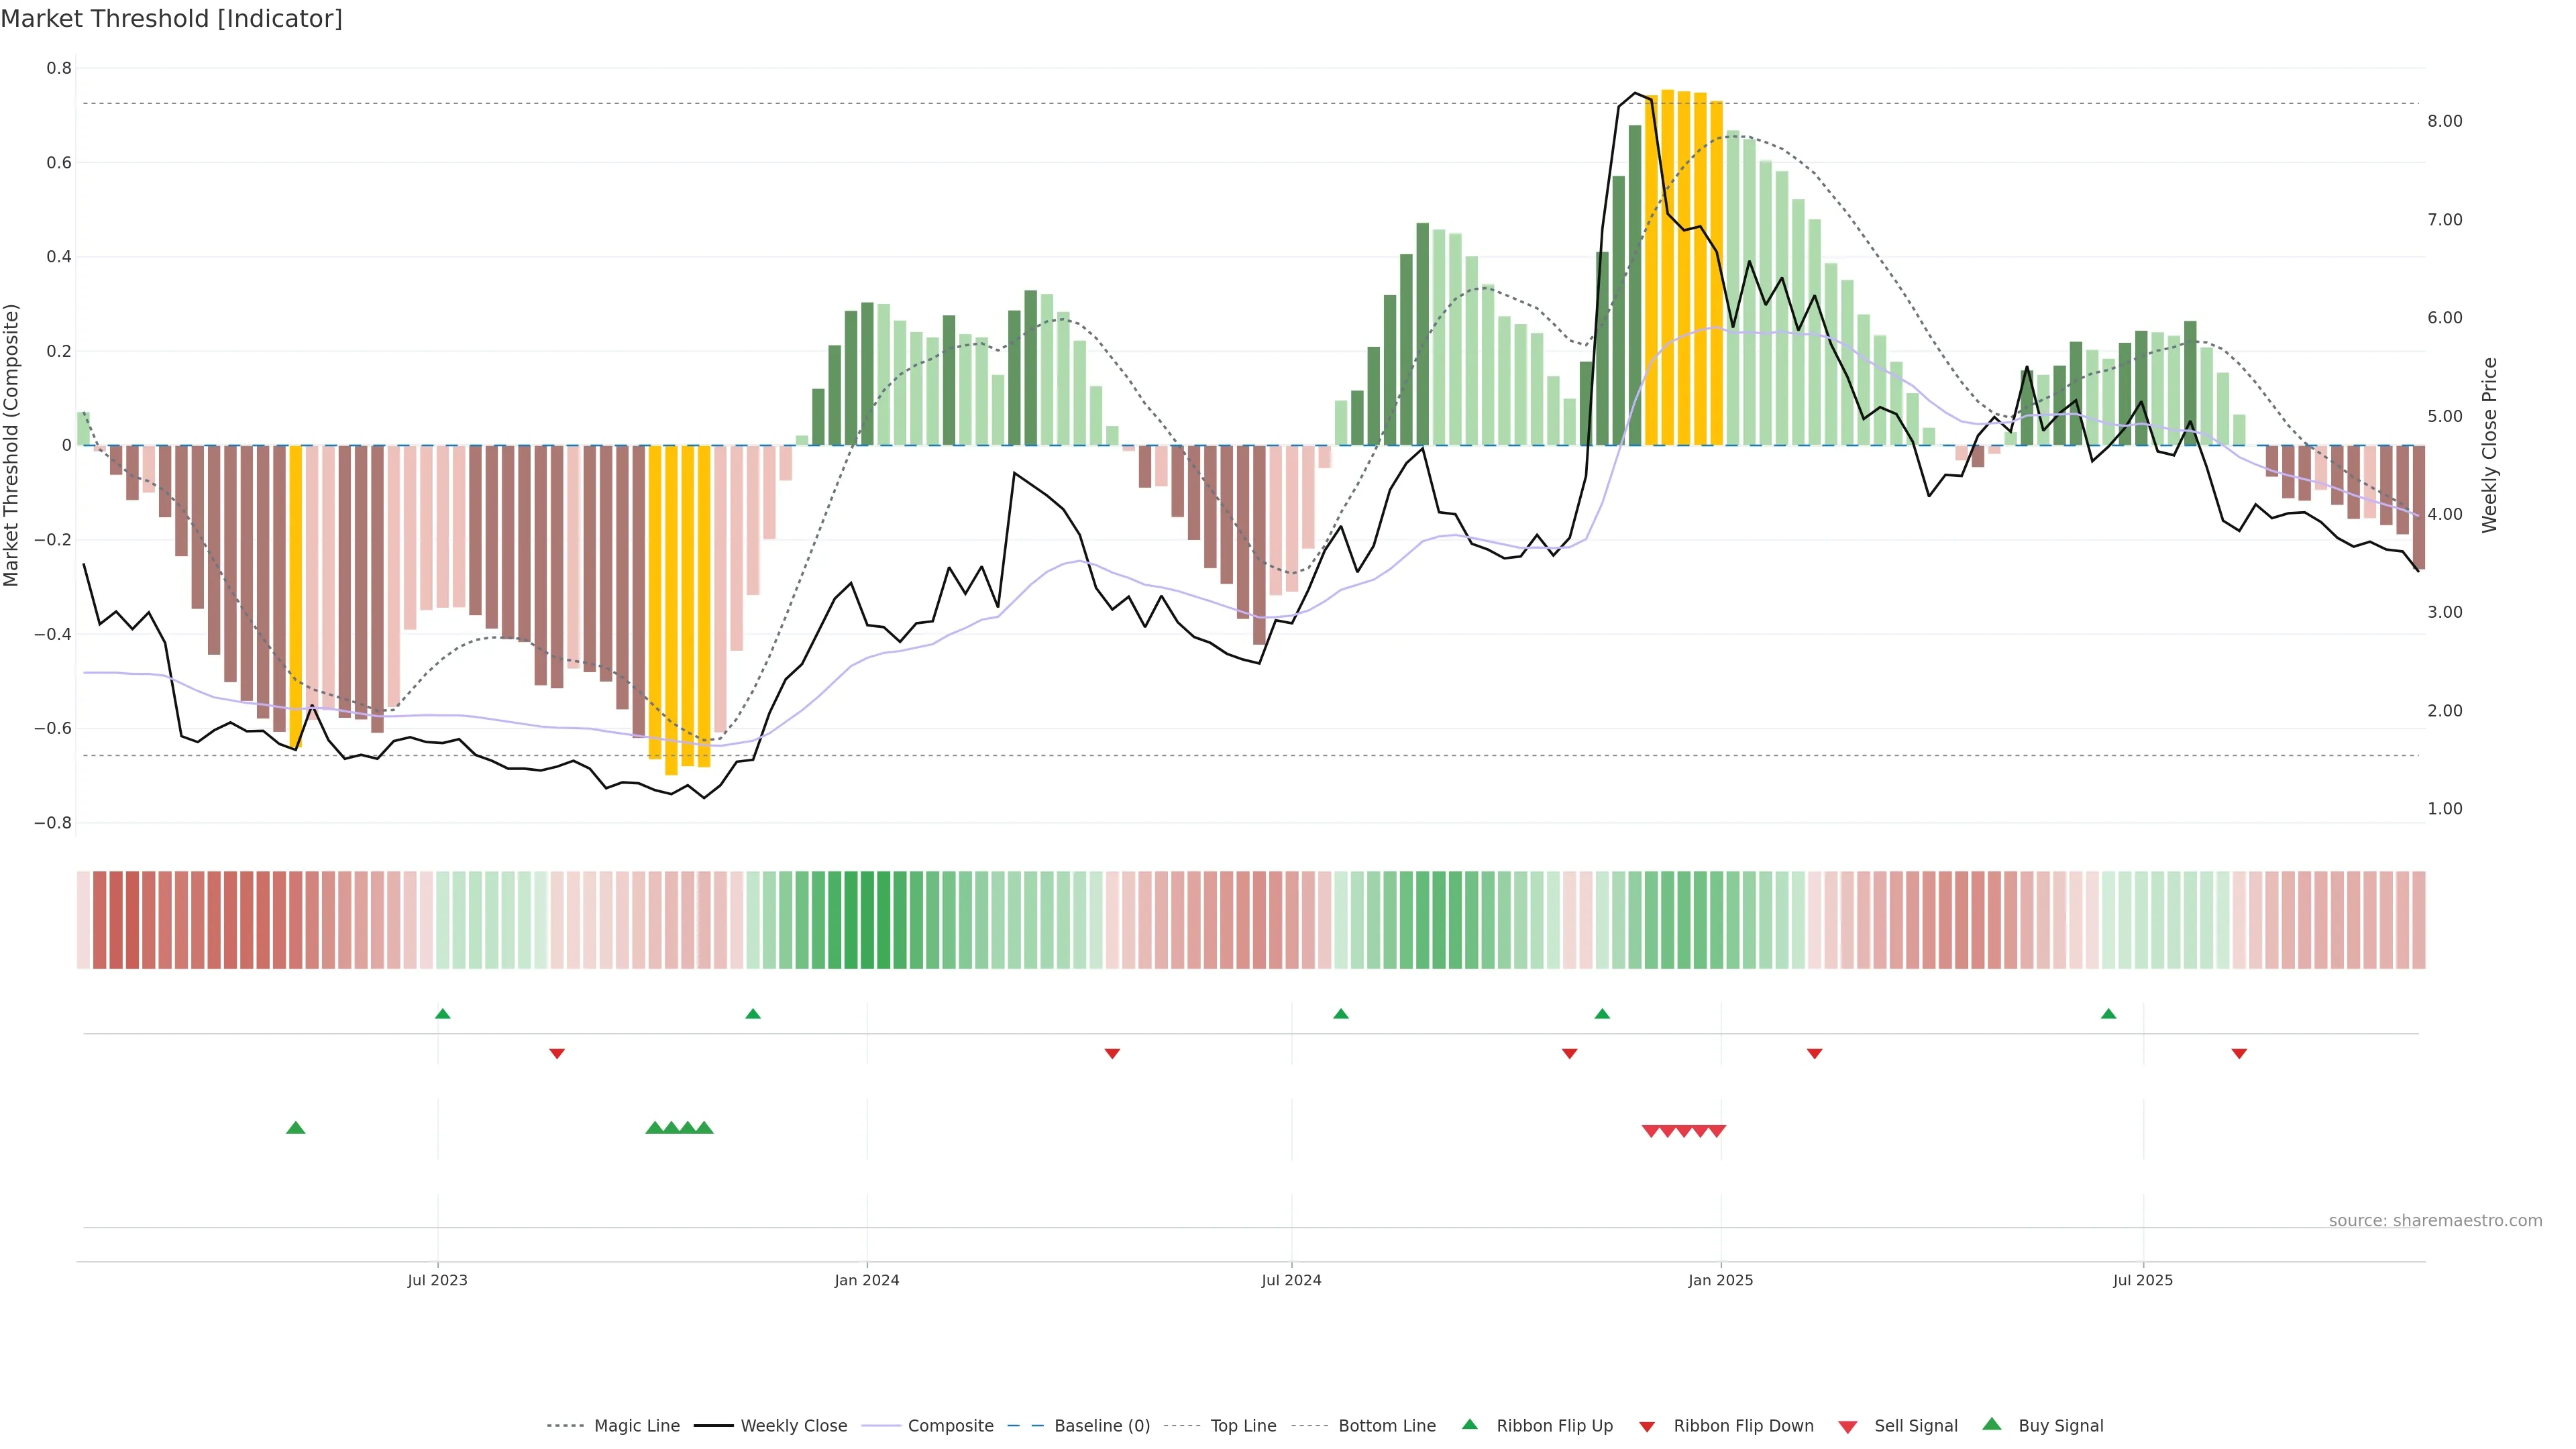
Task: Click the Jan 2025 x-axis label
Action: click(1720, 1280)
